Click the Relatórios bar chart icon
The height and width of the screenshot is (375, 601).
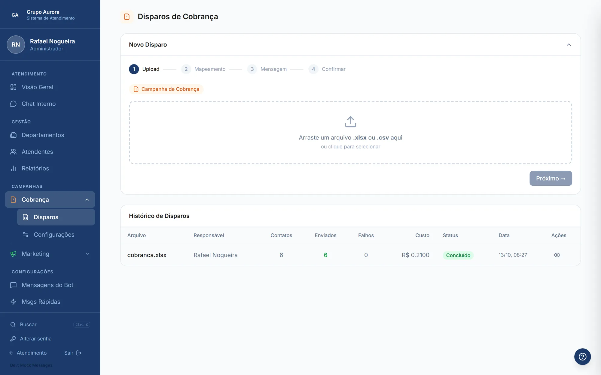click(13, 168)
